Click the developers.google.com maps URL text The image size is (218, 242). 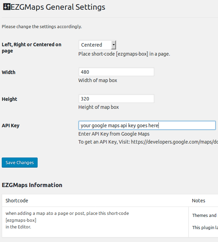(174, 142)
